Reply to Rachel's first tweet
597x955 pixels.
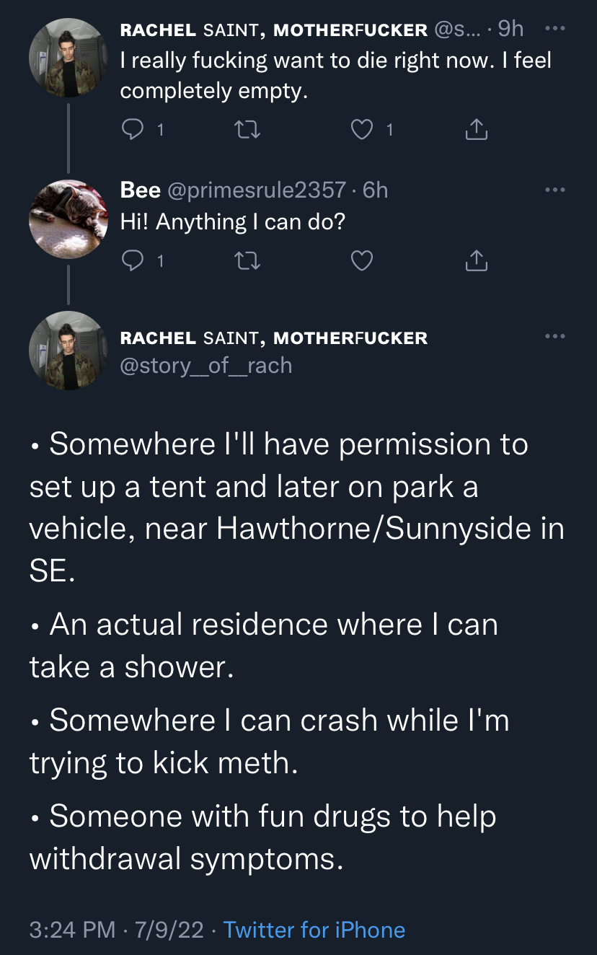132,130
